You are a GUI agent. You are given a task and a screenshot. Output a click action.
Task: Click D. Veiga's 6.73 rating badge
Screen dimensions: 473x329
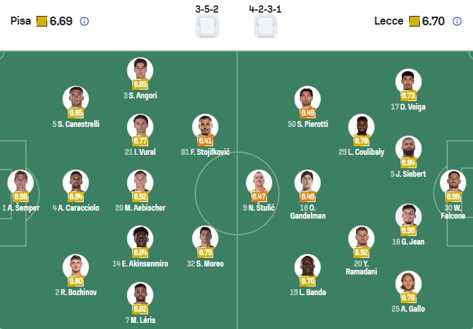pos(409,96)
